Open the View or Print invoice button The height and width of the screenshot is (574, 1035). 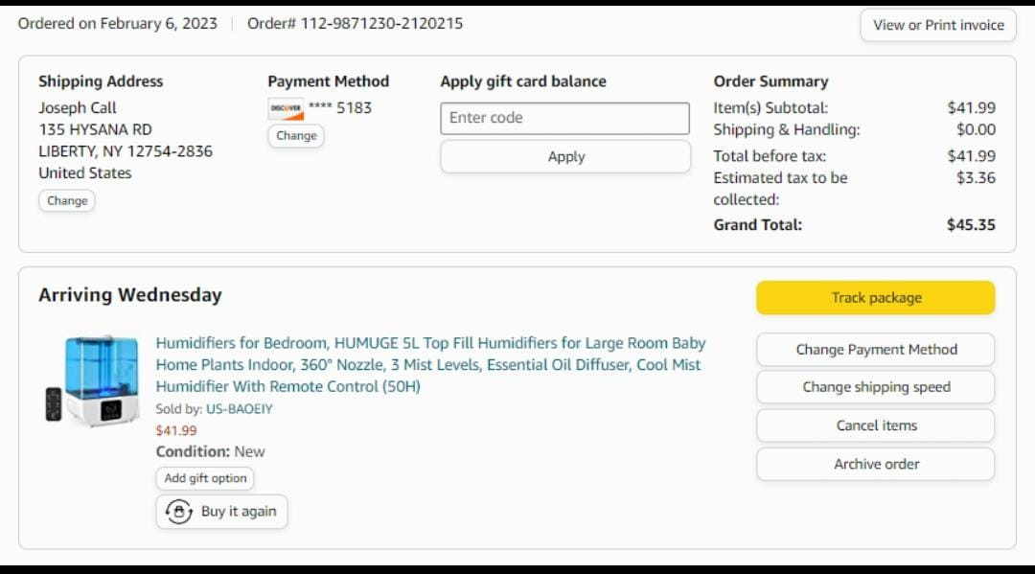tap(938, 25)
